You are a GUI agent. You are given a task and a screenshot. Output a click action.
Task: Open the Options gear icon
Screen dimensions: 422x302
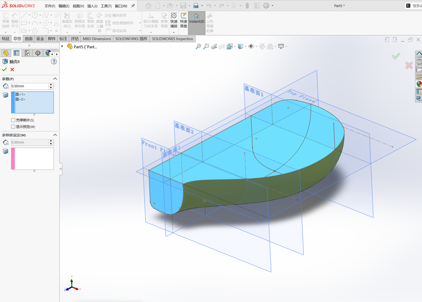tap(266, 6)
